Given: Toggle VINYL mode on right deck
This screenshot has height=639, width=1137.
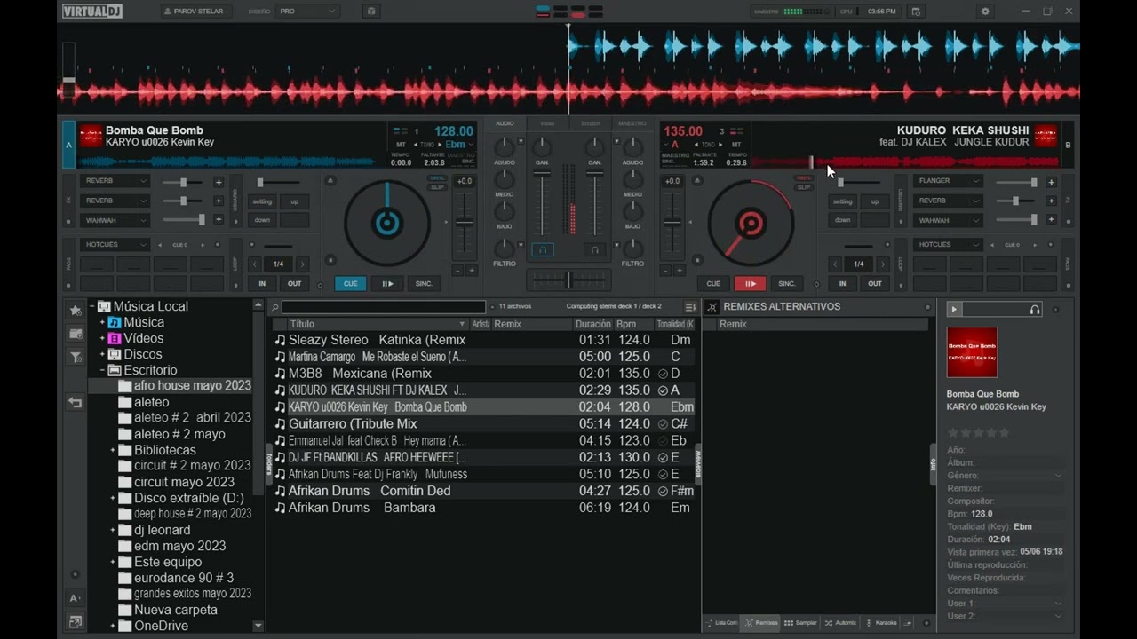Looking at the screenshot, I should [x=804, y=178].
